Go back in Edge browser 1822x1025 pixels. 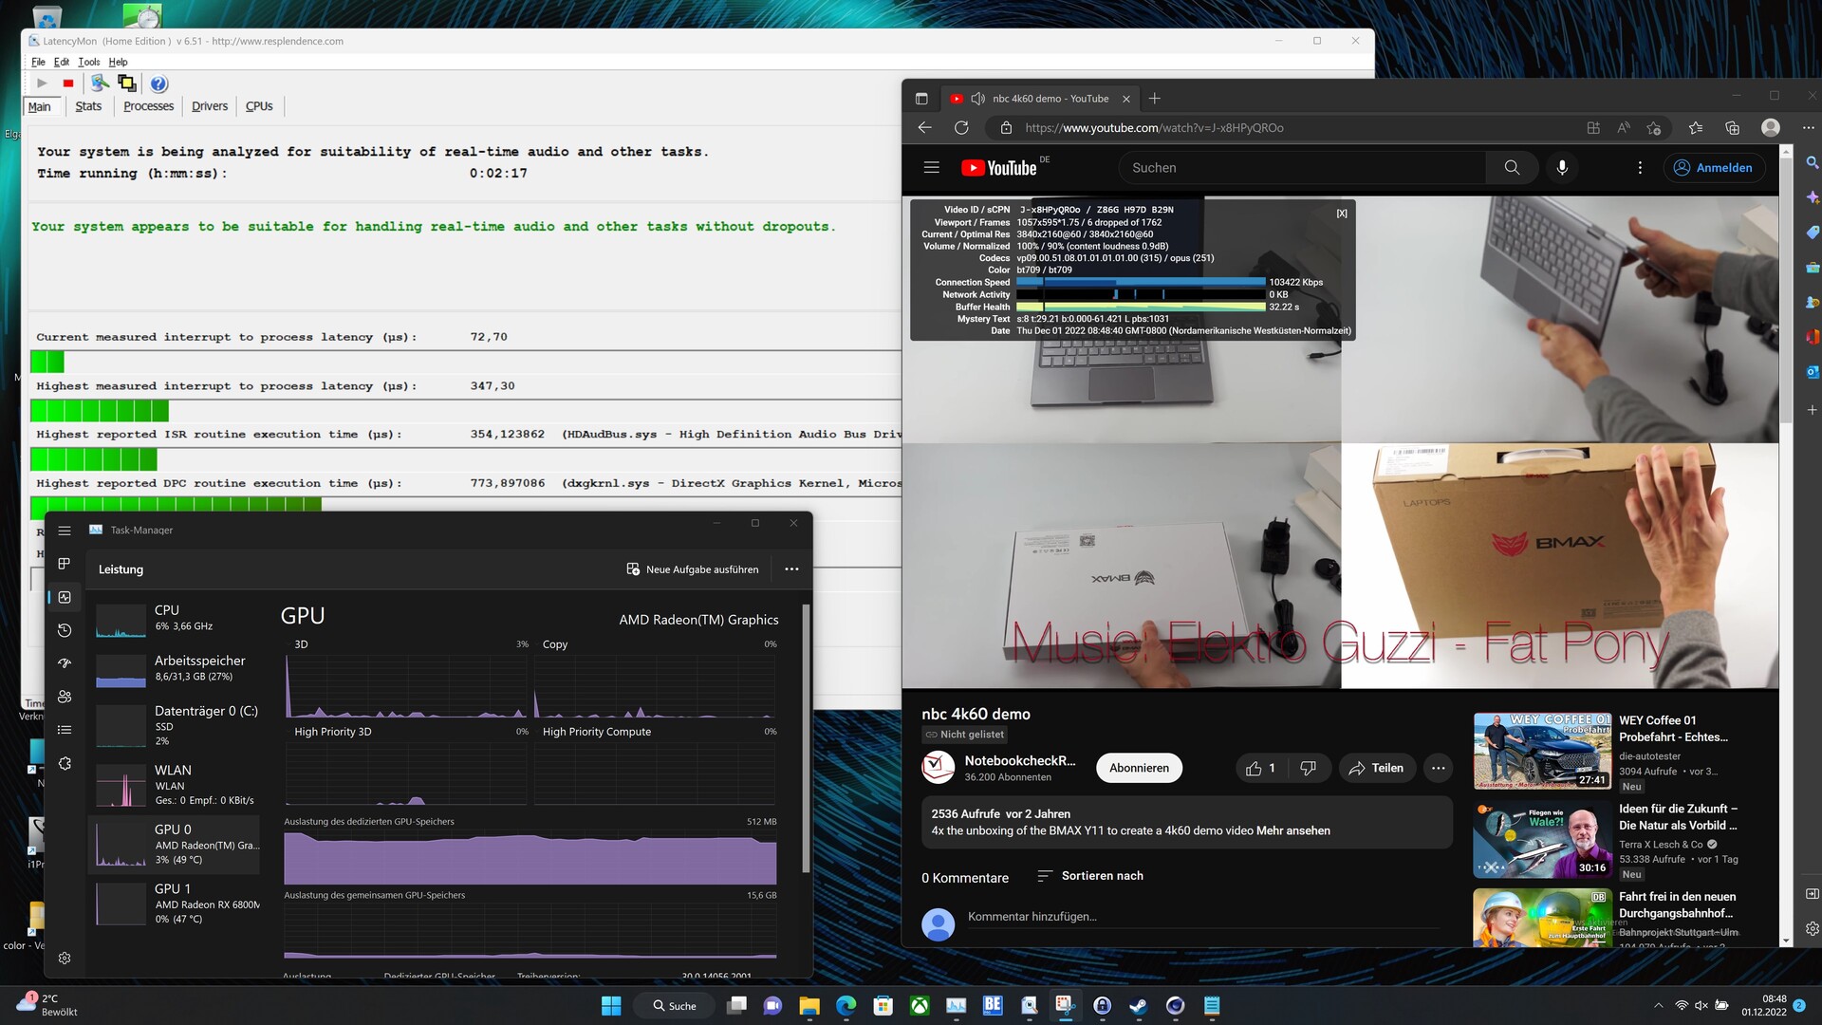click(925, 128)
